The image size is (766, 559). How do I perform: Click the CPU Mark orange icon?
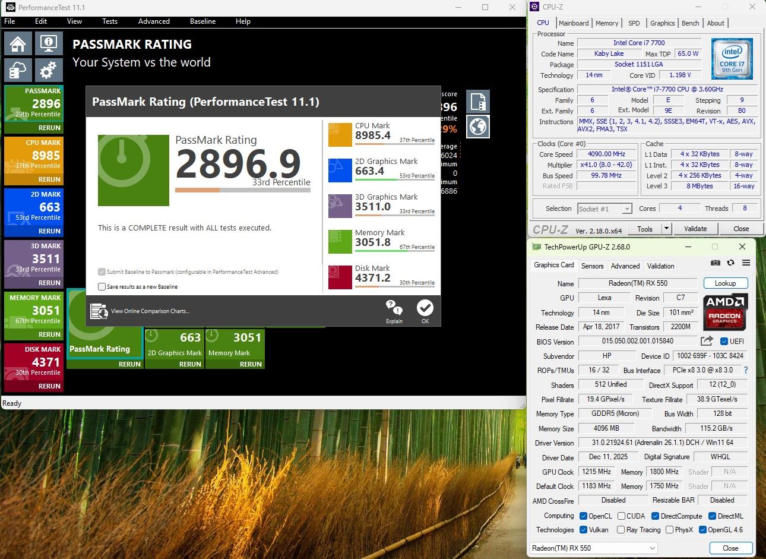(x=340, y=134)
